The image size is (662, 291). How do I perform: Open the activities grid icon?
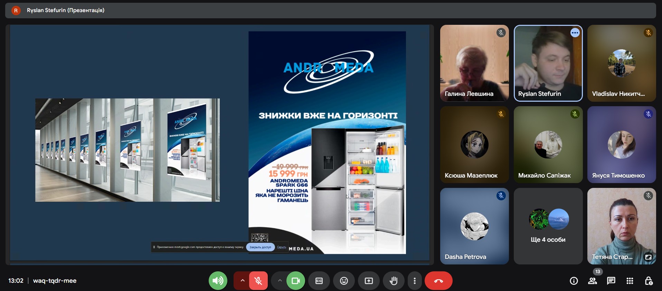click(x=630, y=281)
